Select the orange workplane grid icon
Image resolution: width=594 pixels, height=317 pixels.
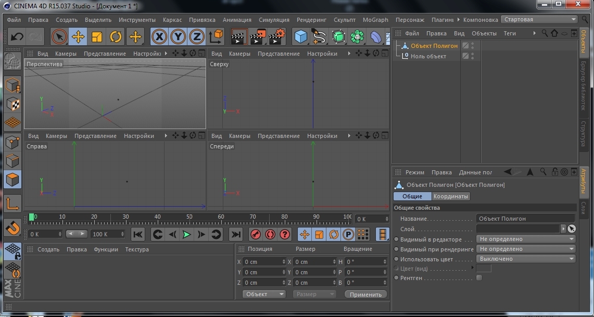pos(12,122)
